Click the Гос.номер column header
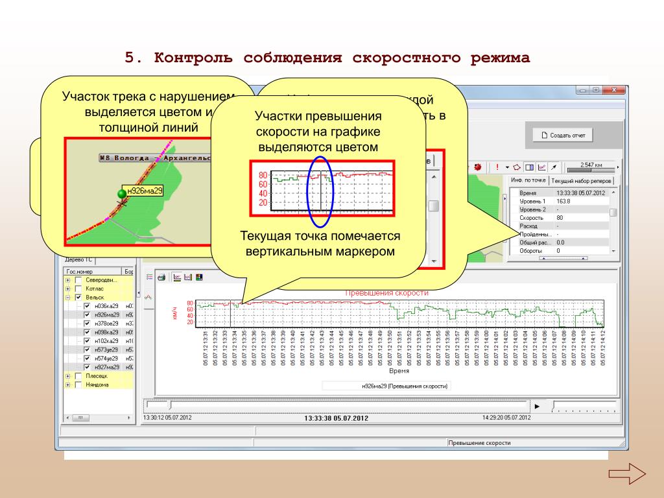 [93, 272]
